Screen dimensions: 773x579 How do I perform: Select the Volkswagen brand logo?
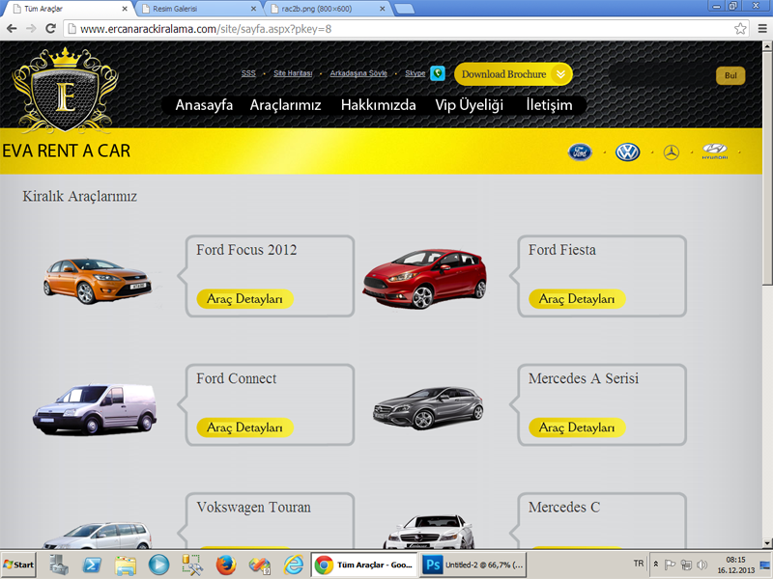(627, 152)
